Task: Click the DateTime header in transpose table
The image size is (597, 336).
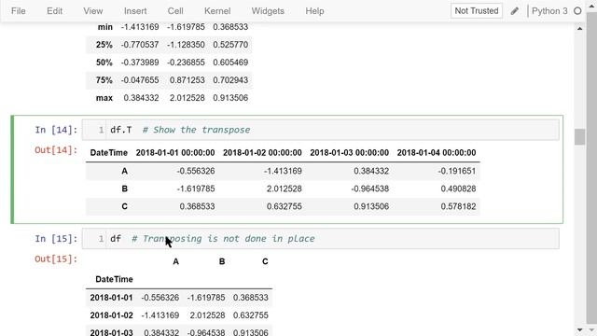Action: pyautogui.click(x=108, y=153)
